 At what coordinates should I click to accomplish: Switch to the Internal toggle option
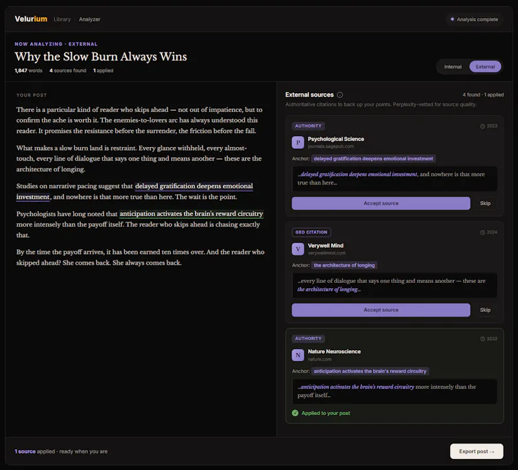453,67
